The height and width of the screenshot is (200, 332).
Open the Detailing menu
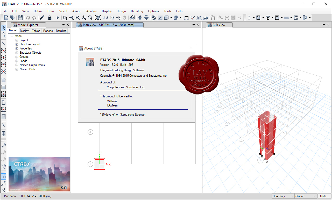tap(137, 11)
